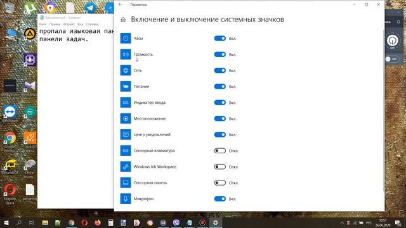The image size is (406, 228).
Task: Toggle the Громкость system icon switch
Action: click(x=220, y=54)
